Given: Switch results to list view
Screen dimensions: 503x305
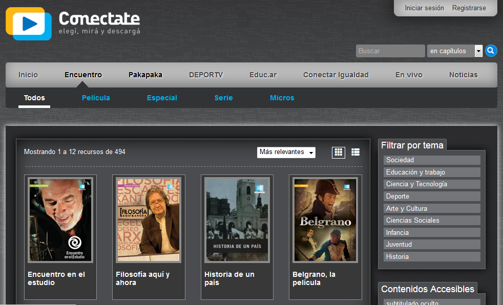Looking at the screenshot, I should [355, 152].
